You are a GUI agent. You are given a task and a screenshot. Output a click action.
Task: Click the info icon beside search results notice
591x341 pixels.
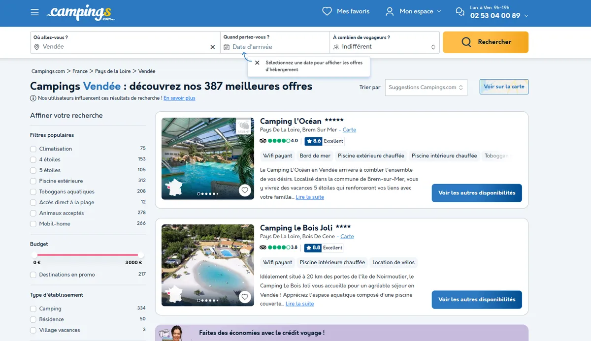(x=33, y=98)
